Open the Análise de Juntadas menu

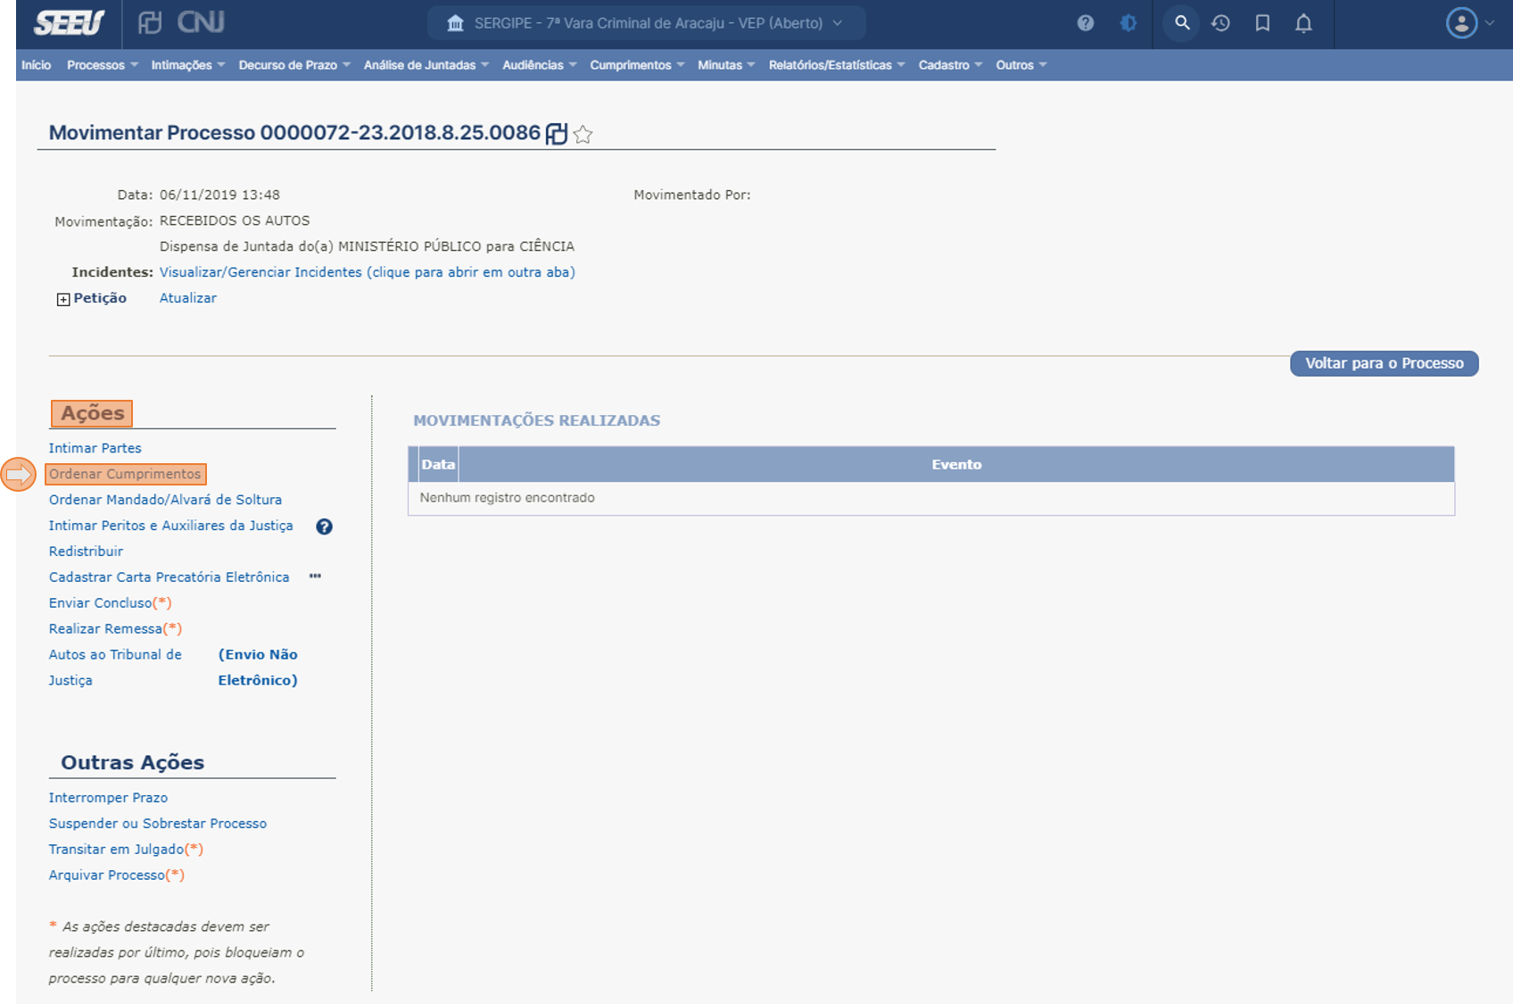426,65
